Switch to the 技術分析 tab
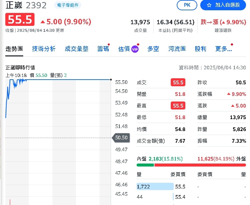Image resolution: width=250 pixels, height=205 pixels. (x=44, y=49)
